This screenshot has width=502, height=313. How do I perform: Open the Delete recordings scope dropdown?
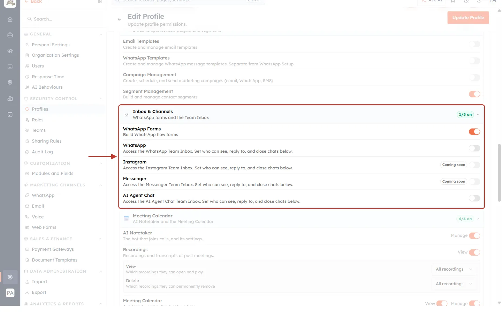(x=454, y=284)
